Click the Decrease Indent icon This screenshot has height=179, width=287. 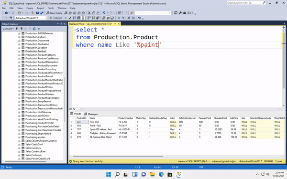coord(129,18)
